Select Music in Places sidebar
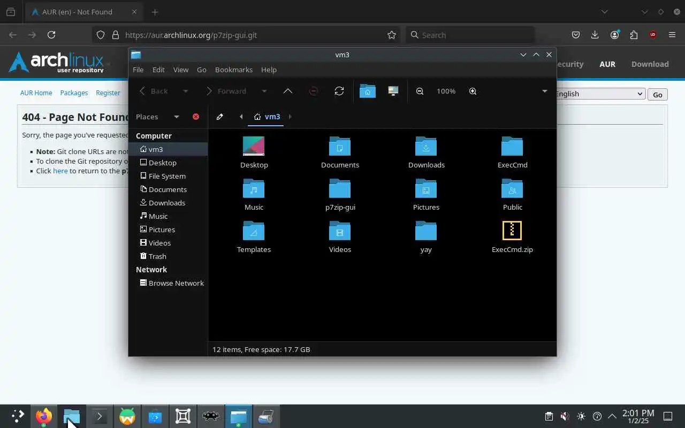Screen dimensions: 685x428 [168, 216]
